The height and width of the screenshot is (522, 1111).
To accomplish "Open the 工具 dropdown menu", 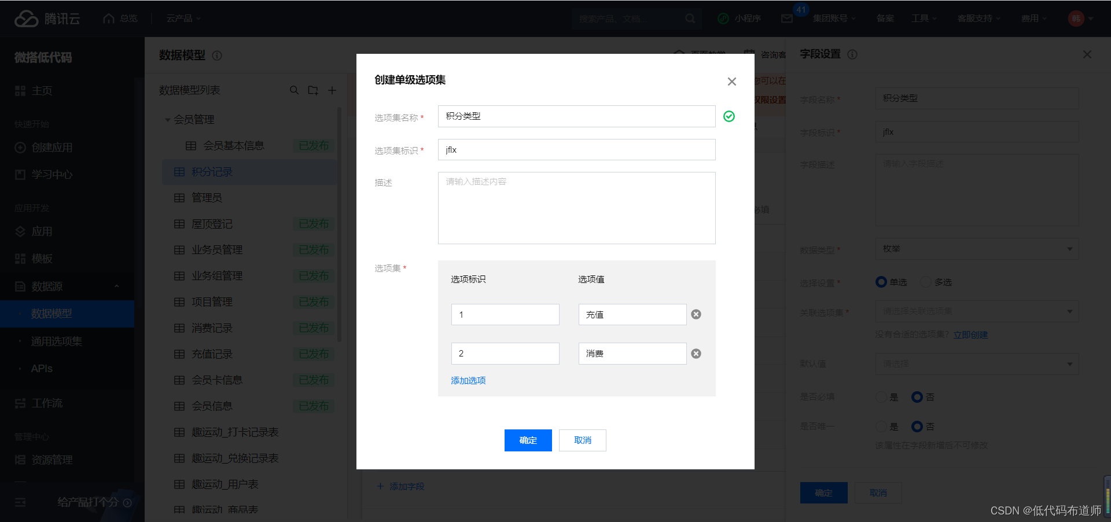I will click(924, 19).
